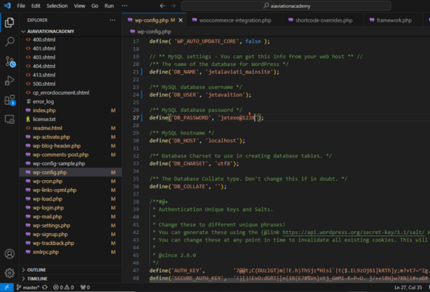Image resolution: width=430 pixels, height=292 pixels.
Task: Click the master branch in status bar
Action: point(28,287)
